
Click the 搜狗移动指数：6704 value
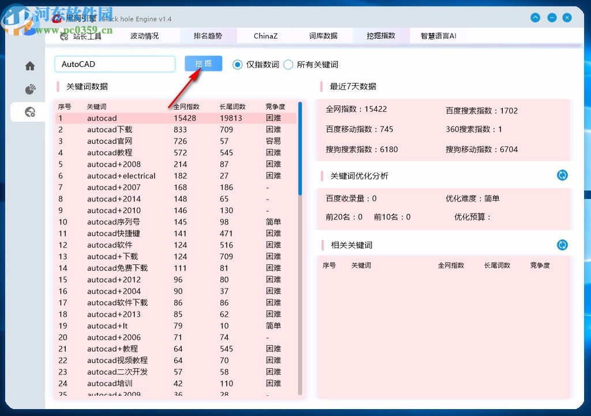pyautogui.click(x=481, y=149)
